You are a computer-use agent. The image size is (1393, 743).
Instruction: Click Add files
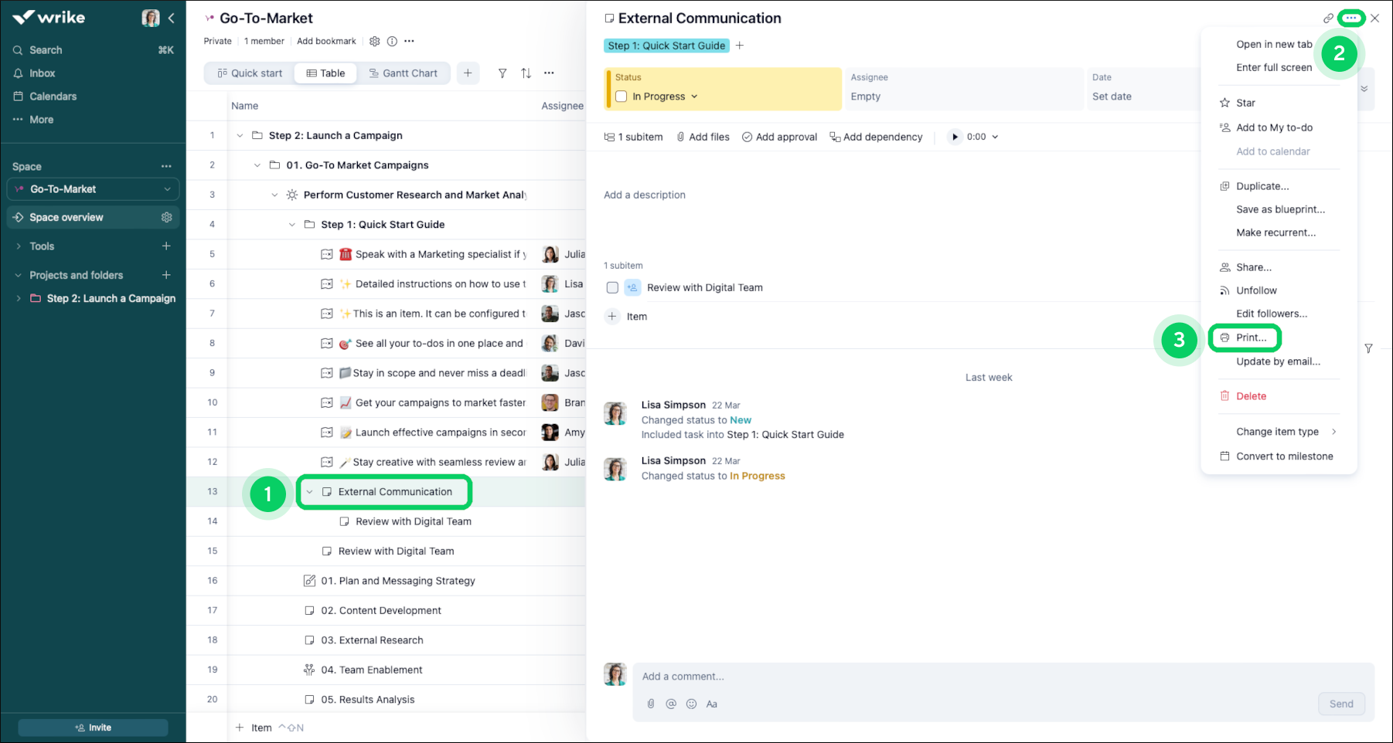click(x=703, y=137)
